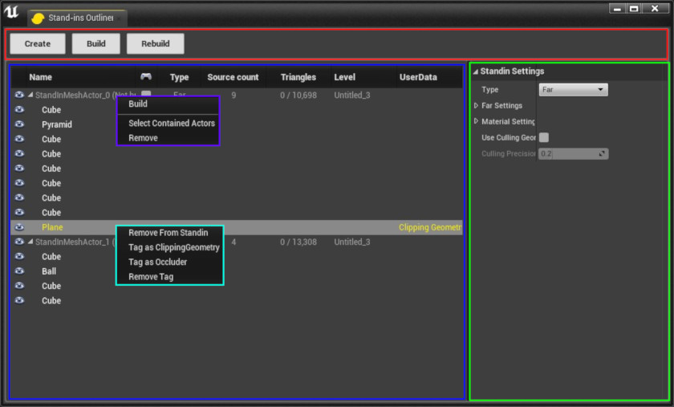Click eye icon beside StandInMeshActor_0
The height and width of the screenshot is (407, 674).
19,95
